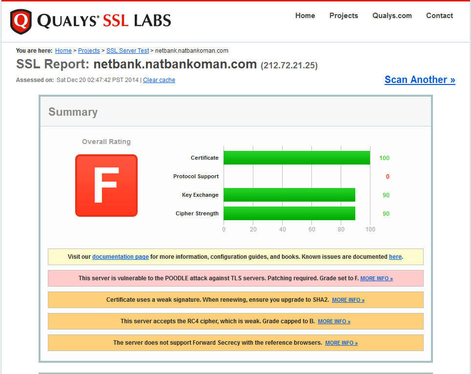Image resolution: width=471 pixels, height=374 pixels.
Task: Go to SSL Server Test breadcrumb link
Action: pos(128,51)
